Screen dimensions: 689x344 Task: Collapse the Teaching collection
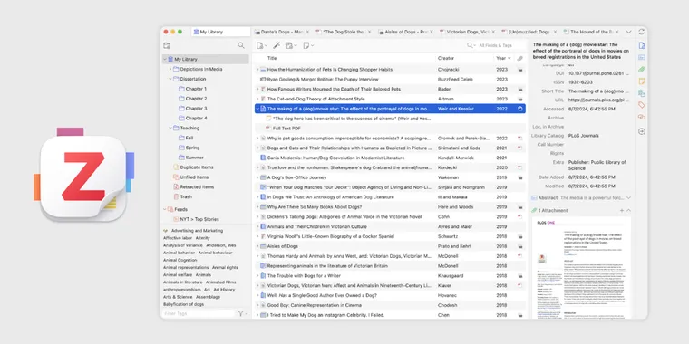tap(170, 129)
